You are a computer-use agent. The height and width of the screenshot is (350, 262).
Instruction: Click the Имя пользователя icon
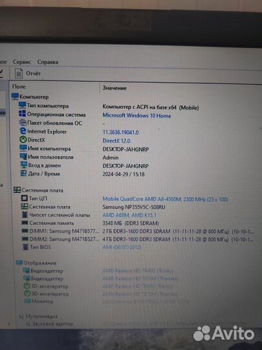click(23, 156)
